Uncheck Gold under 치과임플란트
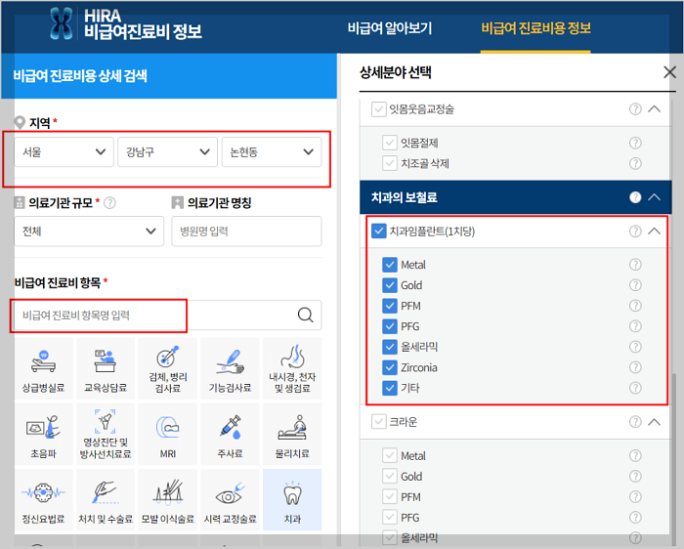Screen dimensions: 684x549 click(390, 285)
